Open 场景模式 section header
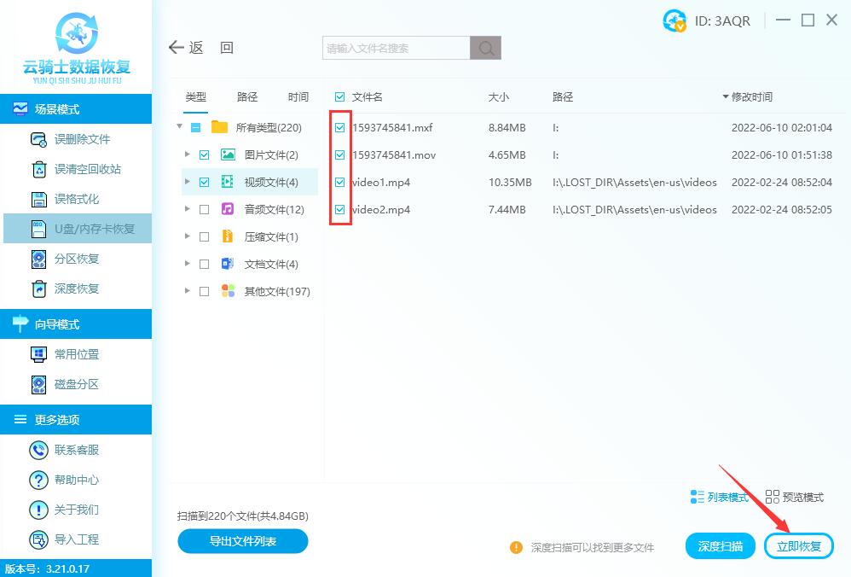Viewport: 851px width, 577px height. coord(76,108)
